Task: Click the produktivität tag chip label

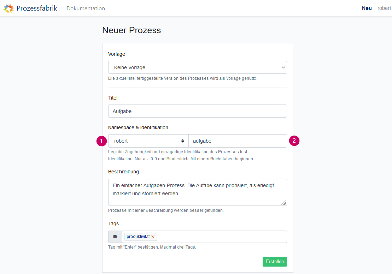Action: click(x=138, y=237)
